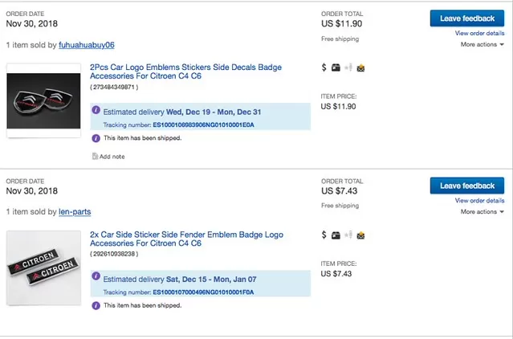This screenshot has height=339, width=513.
Task: Expand More actions for the $11.90 order
Action: tap(482, 45)
